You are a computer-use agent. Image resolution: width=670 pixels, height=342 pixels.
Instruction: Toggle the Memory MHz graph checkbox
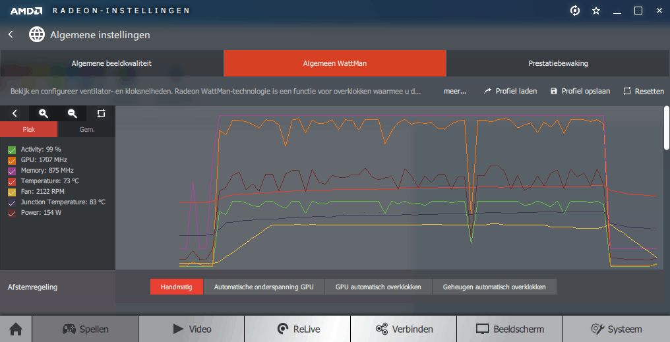(12, 171)
